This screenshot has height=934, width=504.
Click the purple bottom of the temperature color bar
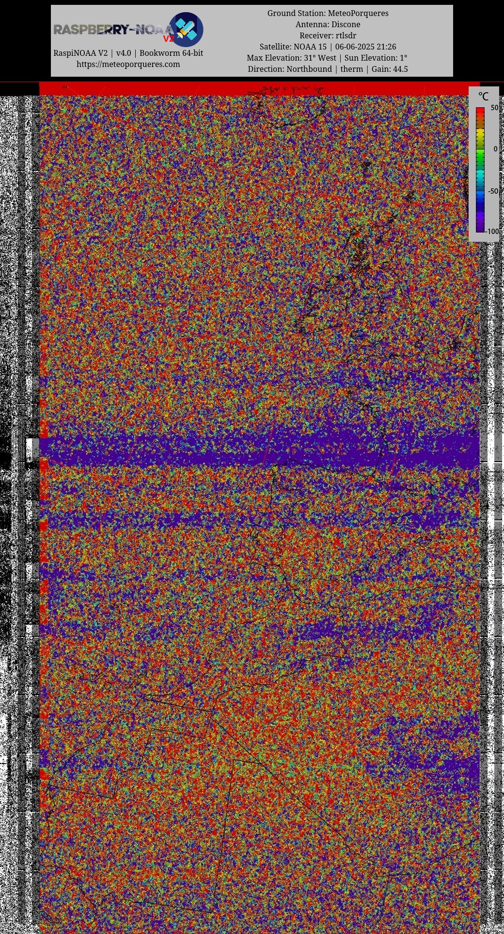pyautogui.click(x=480, y=223)
